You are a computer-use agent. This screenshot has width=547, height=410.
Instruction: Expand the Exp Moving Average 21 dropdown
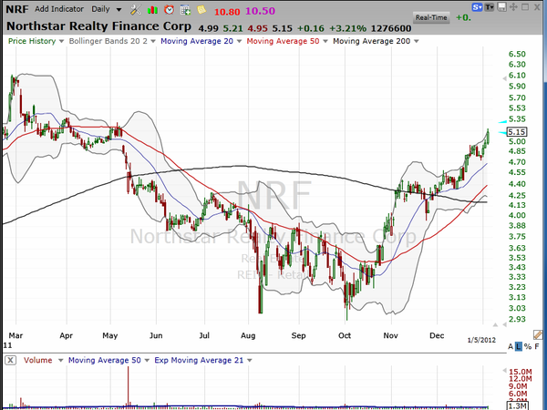[x=250, y=361]
